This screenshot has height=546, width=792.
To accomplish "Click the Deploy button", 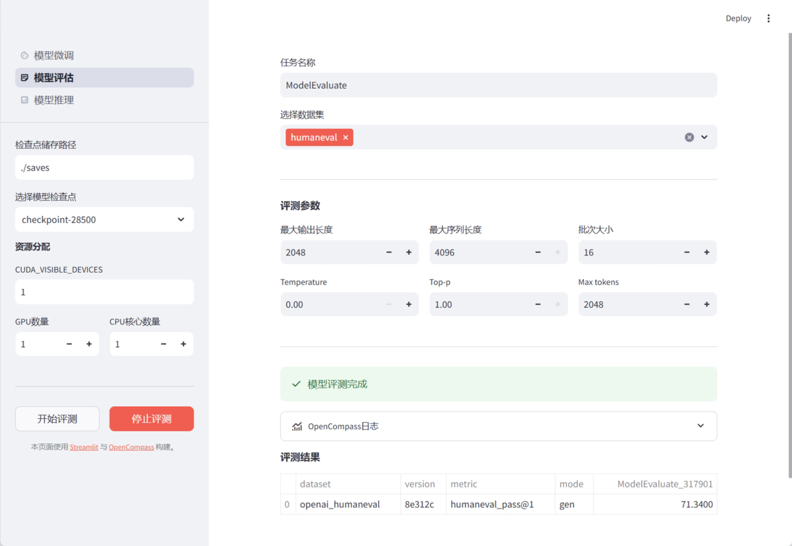I will (738, 19).
